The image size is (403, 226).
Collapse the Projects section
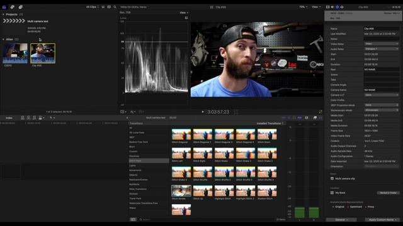[x=3, y=14]
